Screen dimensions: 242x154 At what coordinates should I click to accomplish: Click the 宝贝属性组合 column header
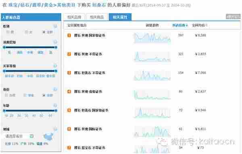77,25
